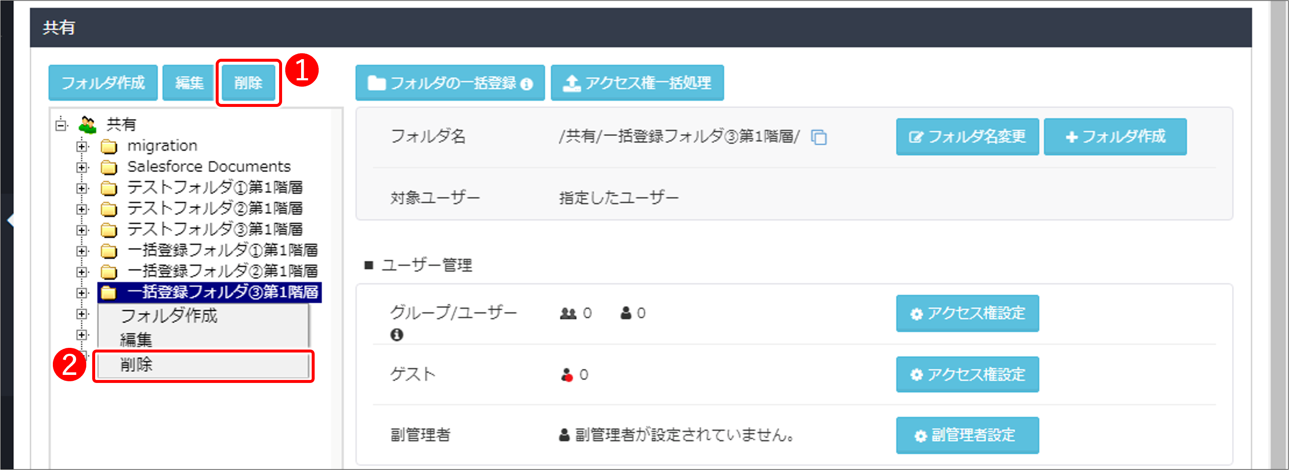Click フォルダ名変更 button
The image size is (1289, 470).
[967, 137]
